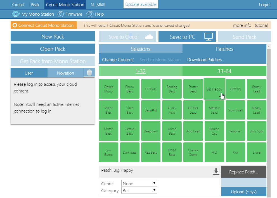Image resolution: width=277 pixels, height=198 pixels.
Task: Click Change Content
Action: pos(117,60)
